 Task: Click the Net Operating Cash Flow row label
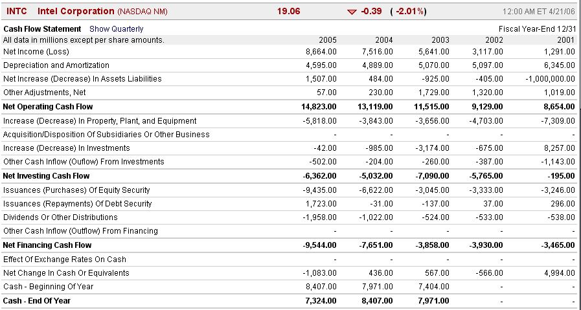48,107
